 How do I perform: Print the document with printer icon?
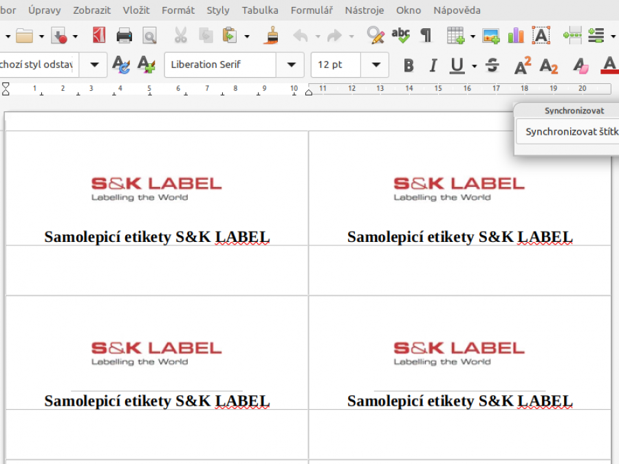click(x=124, y=36)
